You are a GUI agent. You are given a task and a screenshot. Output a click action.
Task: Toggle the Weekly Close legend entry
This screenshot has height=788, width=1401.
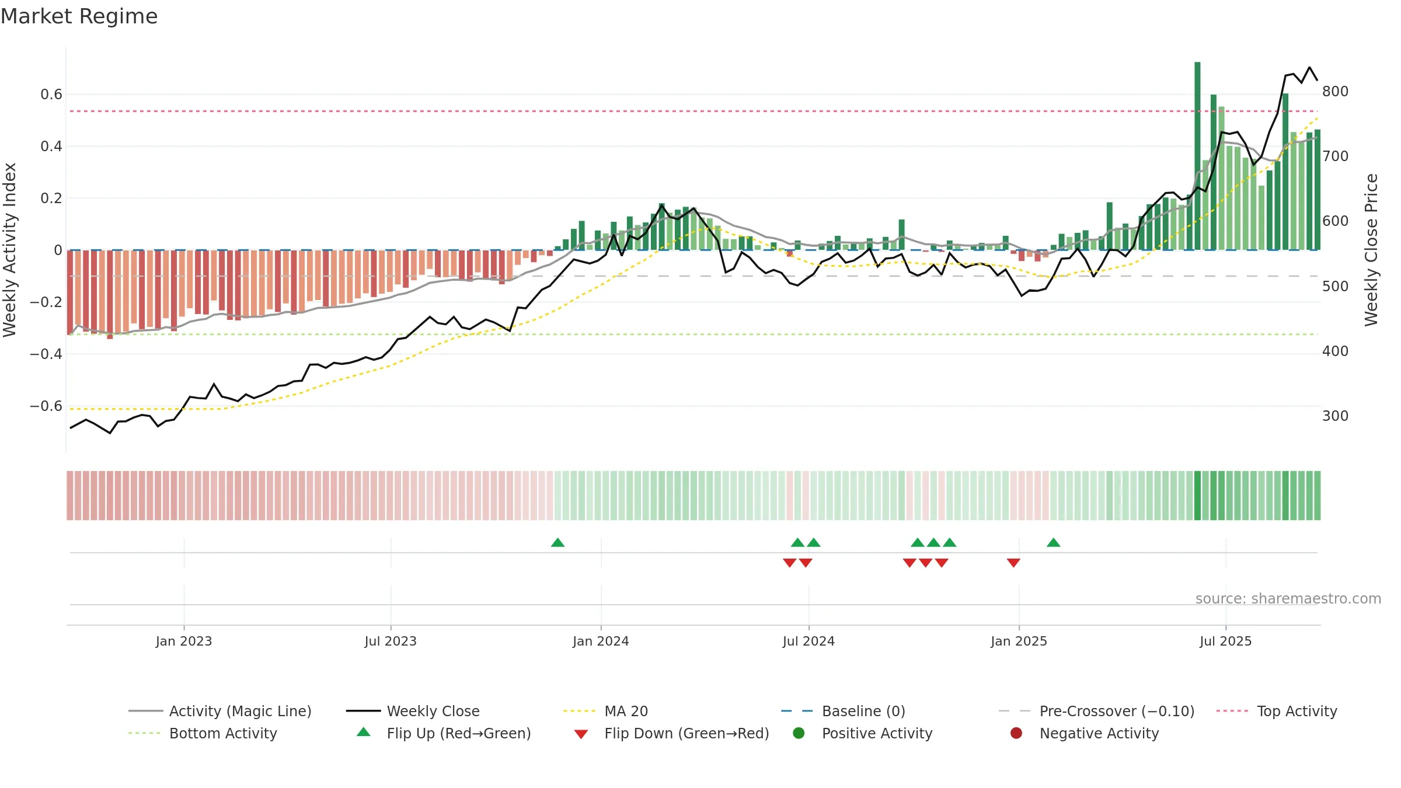tap(413, 711)
